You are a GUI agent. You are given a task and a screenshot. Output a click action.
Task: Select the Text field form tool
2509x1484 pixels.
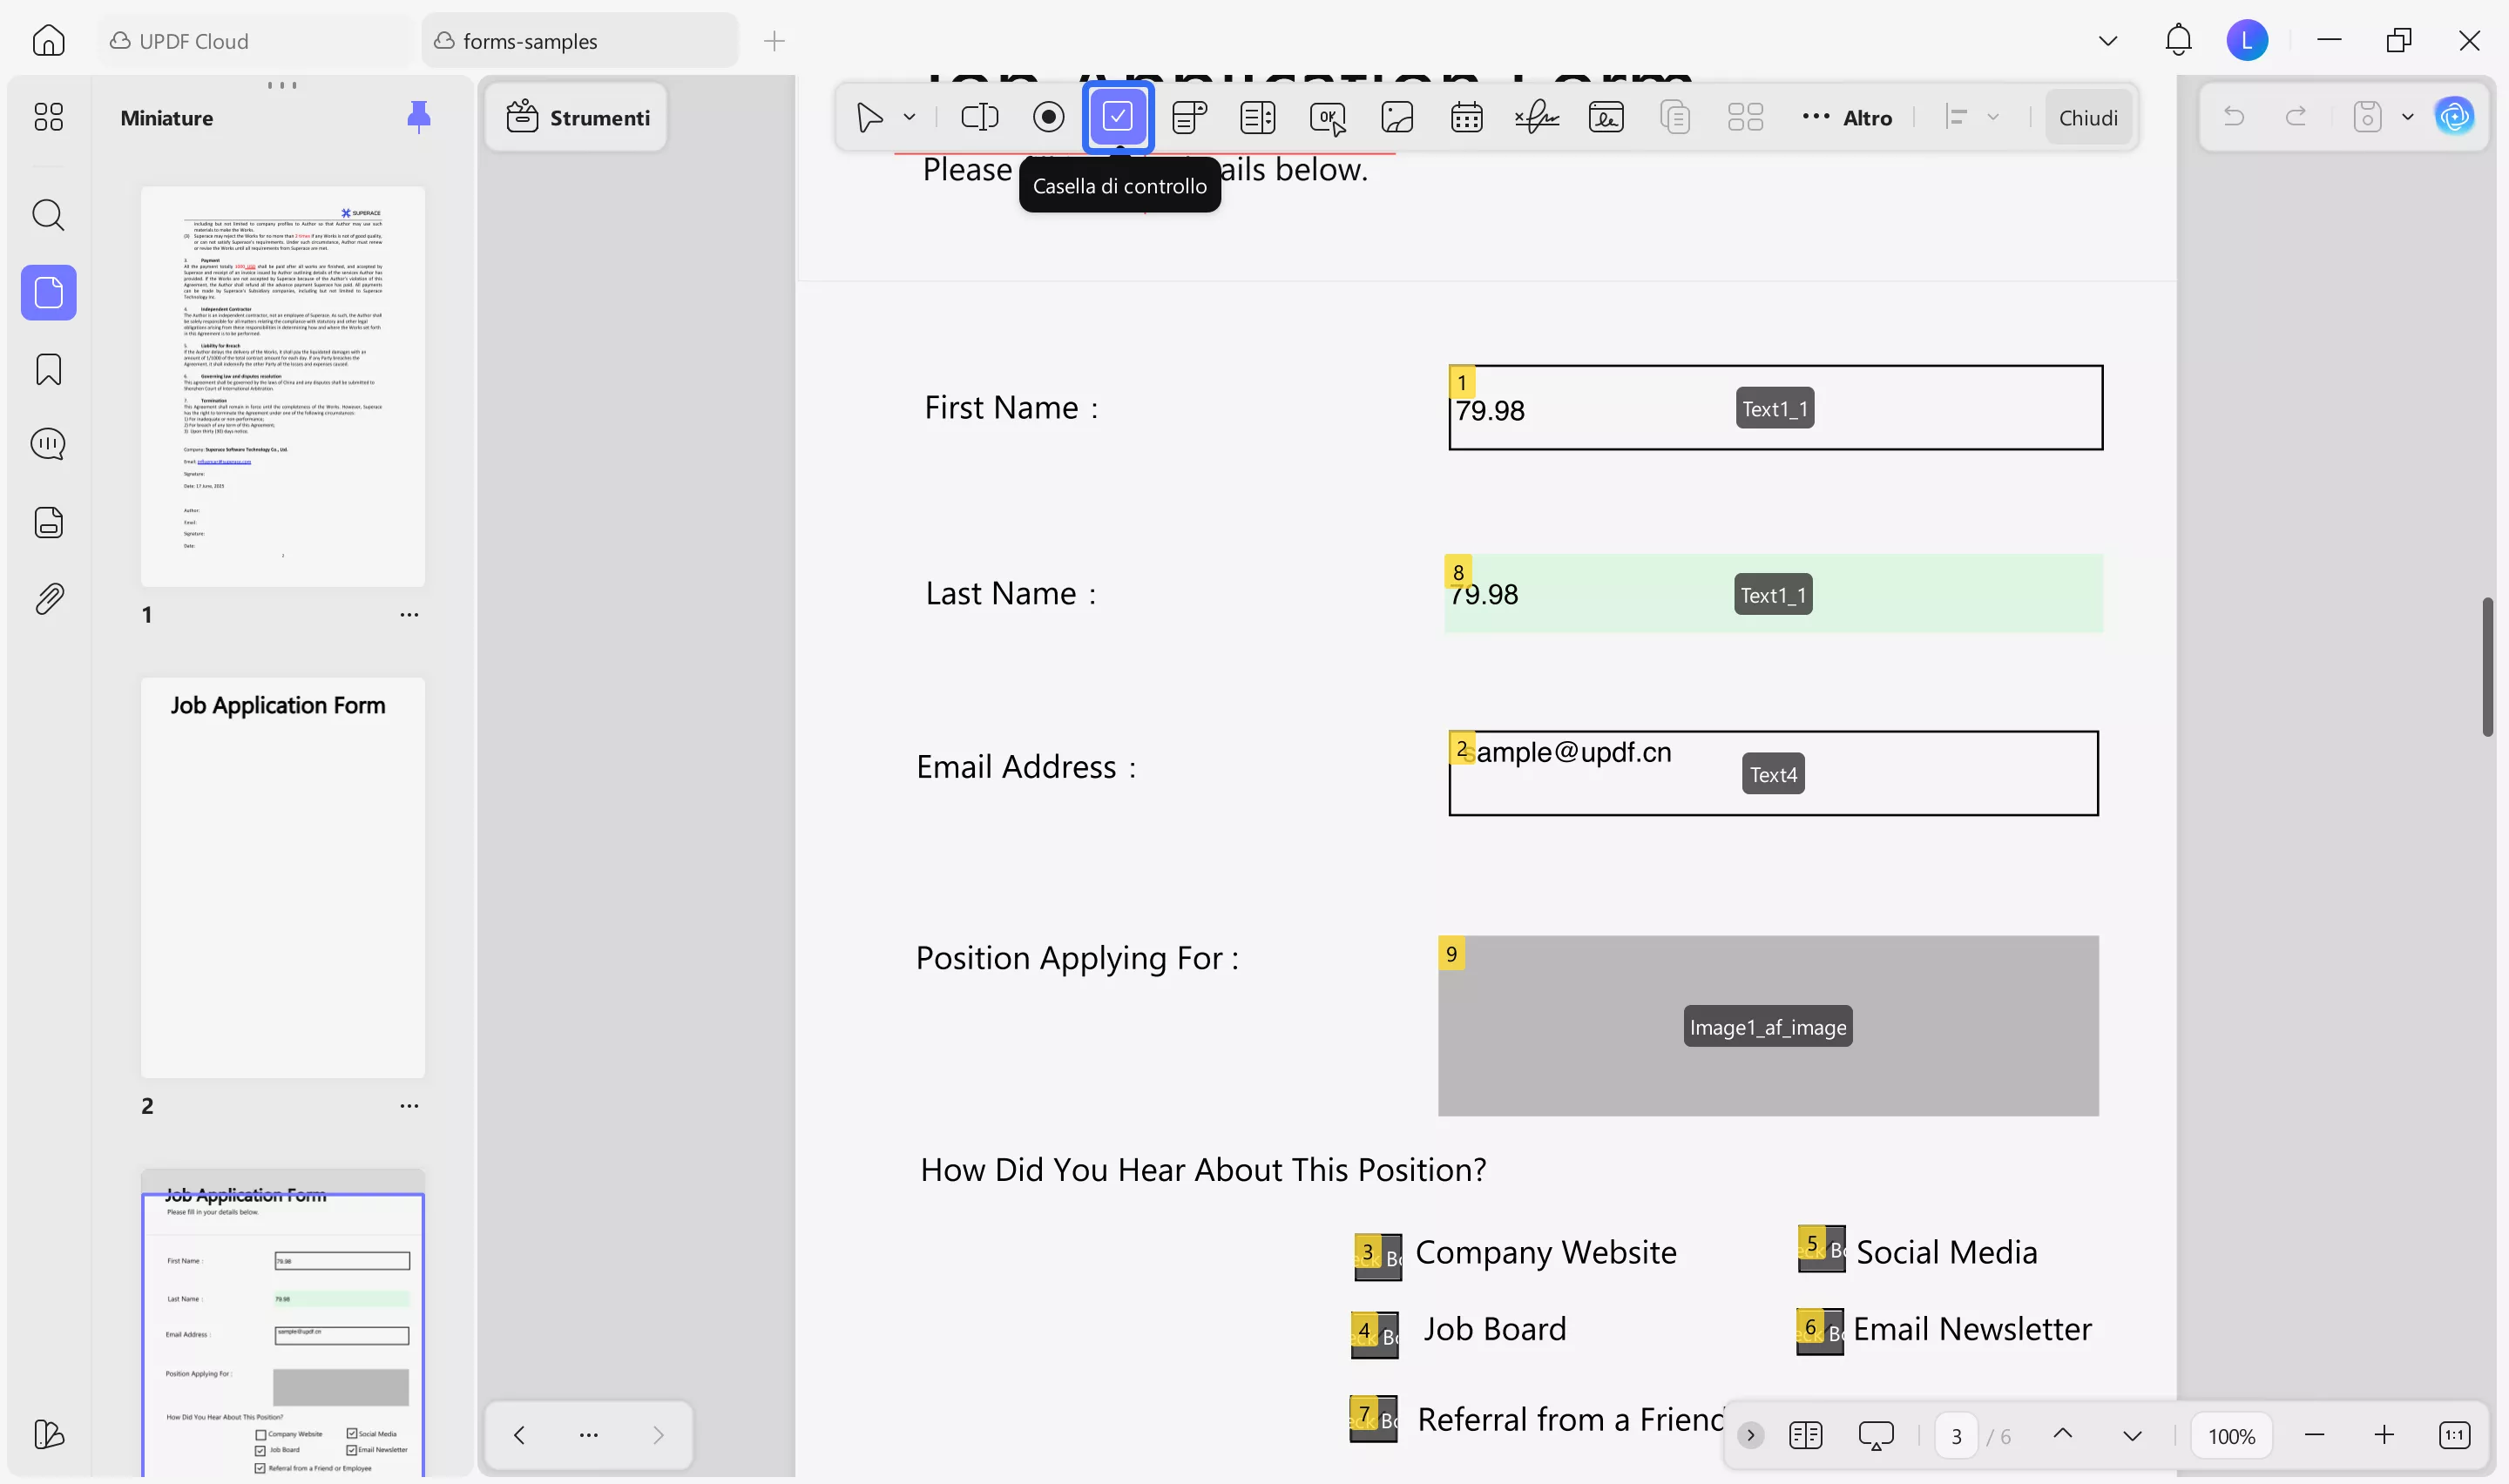[980, 116]
